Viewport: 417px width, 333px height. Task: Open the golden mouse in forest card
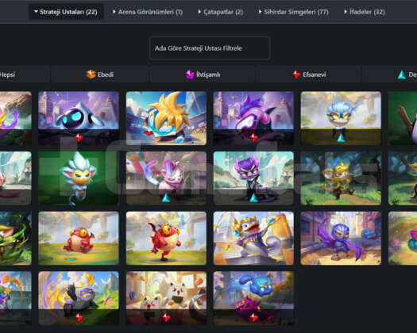click(341, 178)
